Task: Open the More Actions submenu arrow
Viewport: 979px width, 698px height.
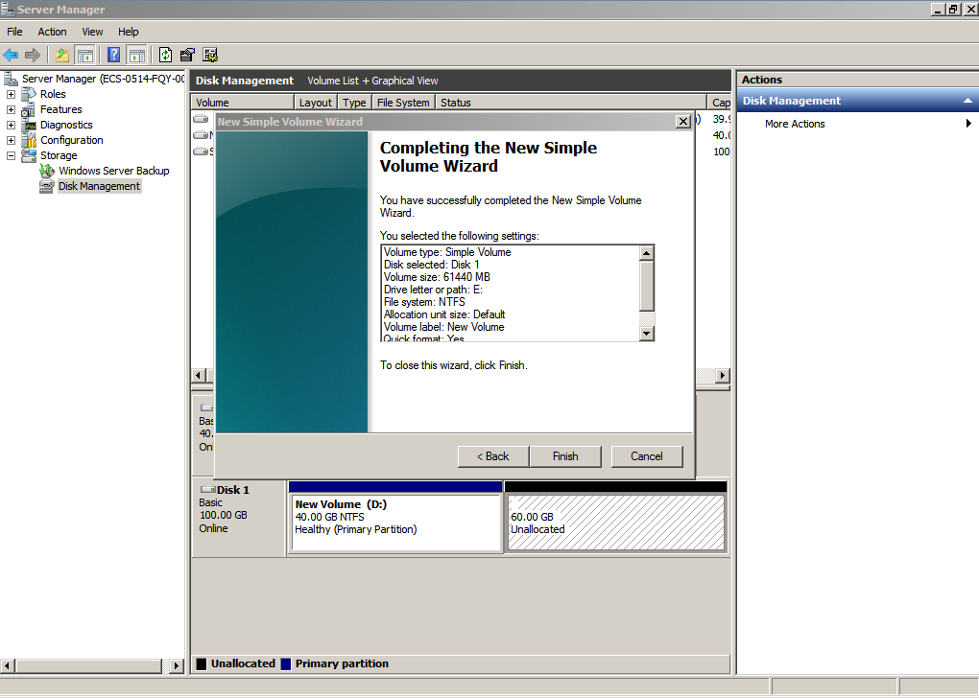Action: point(968,124)
